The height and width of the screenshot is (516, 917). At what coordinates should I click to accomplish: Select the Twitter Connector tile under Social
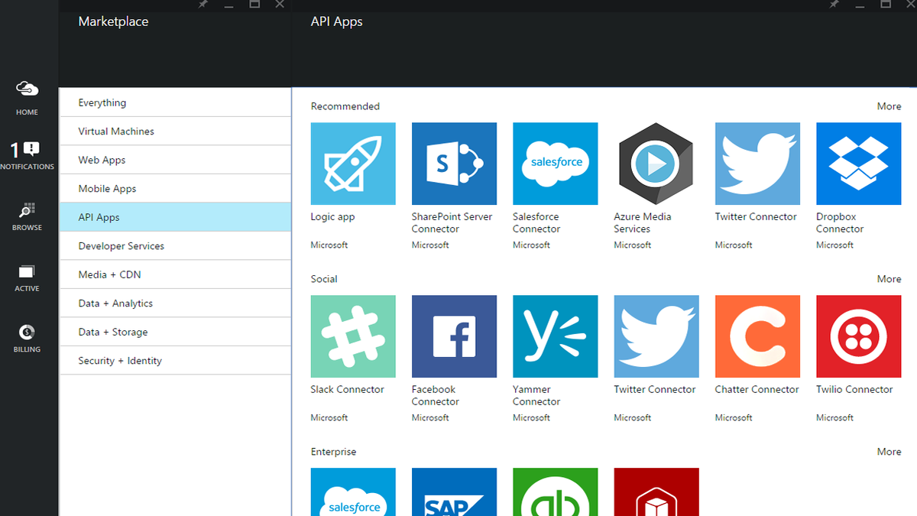click(656, 336)
